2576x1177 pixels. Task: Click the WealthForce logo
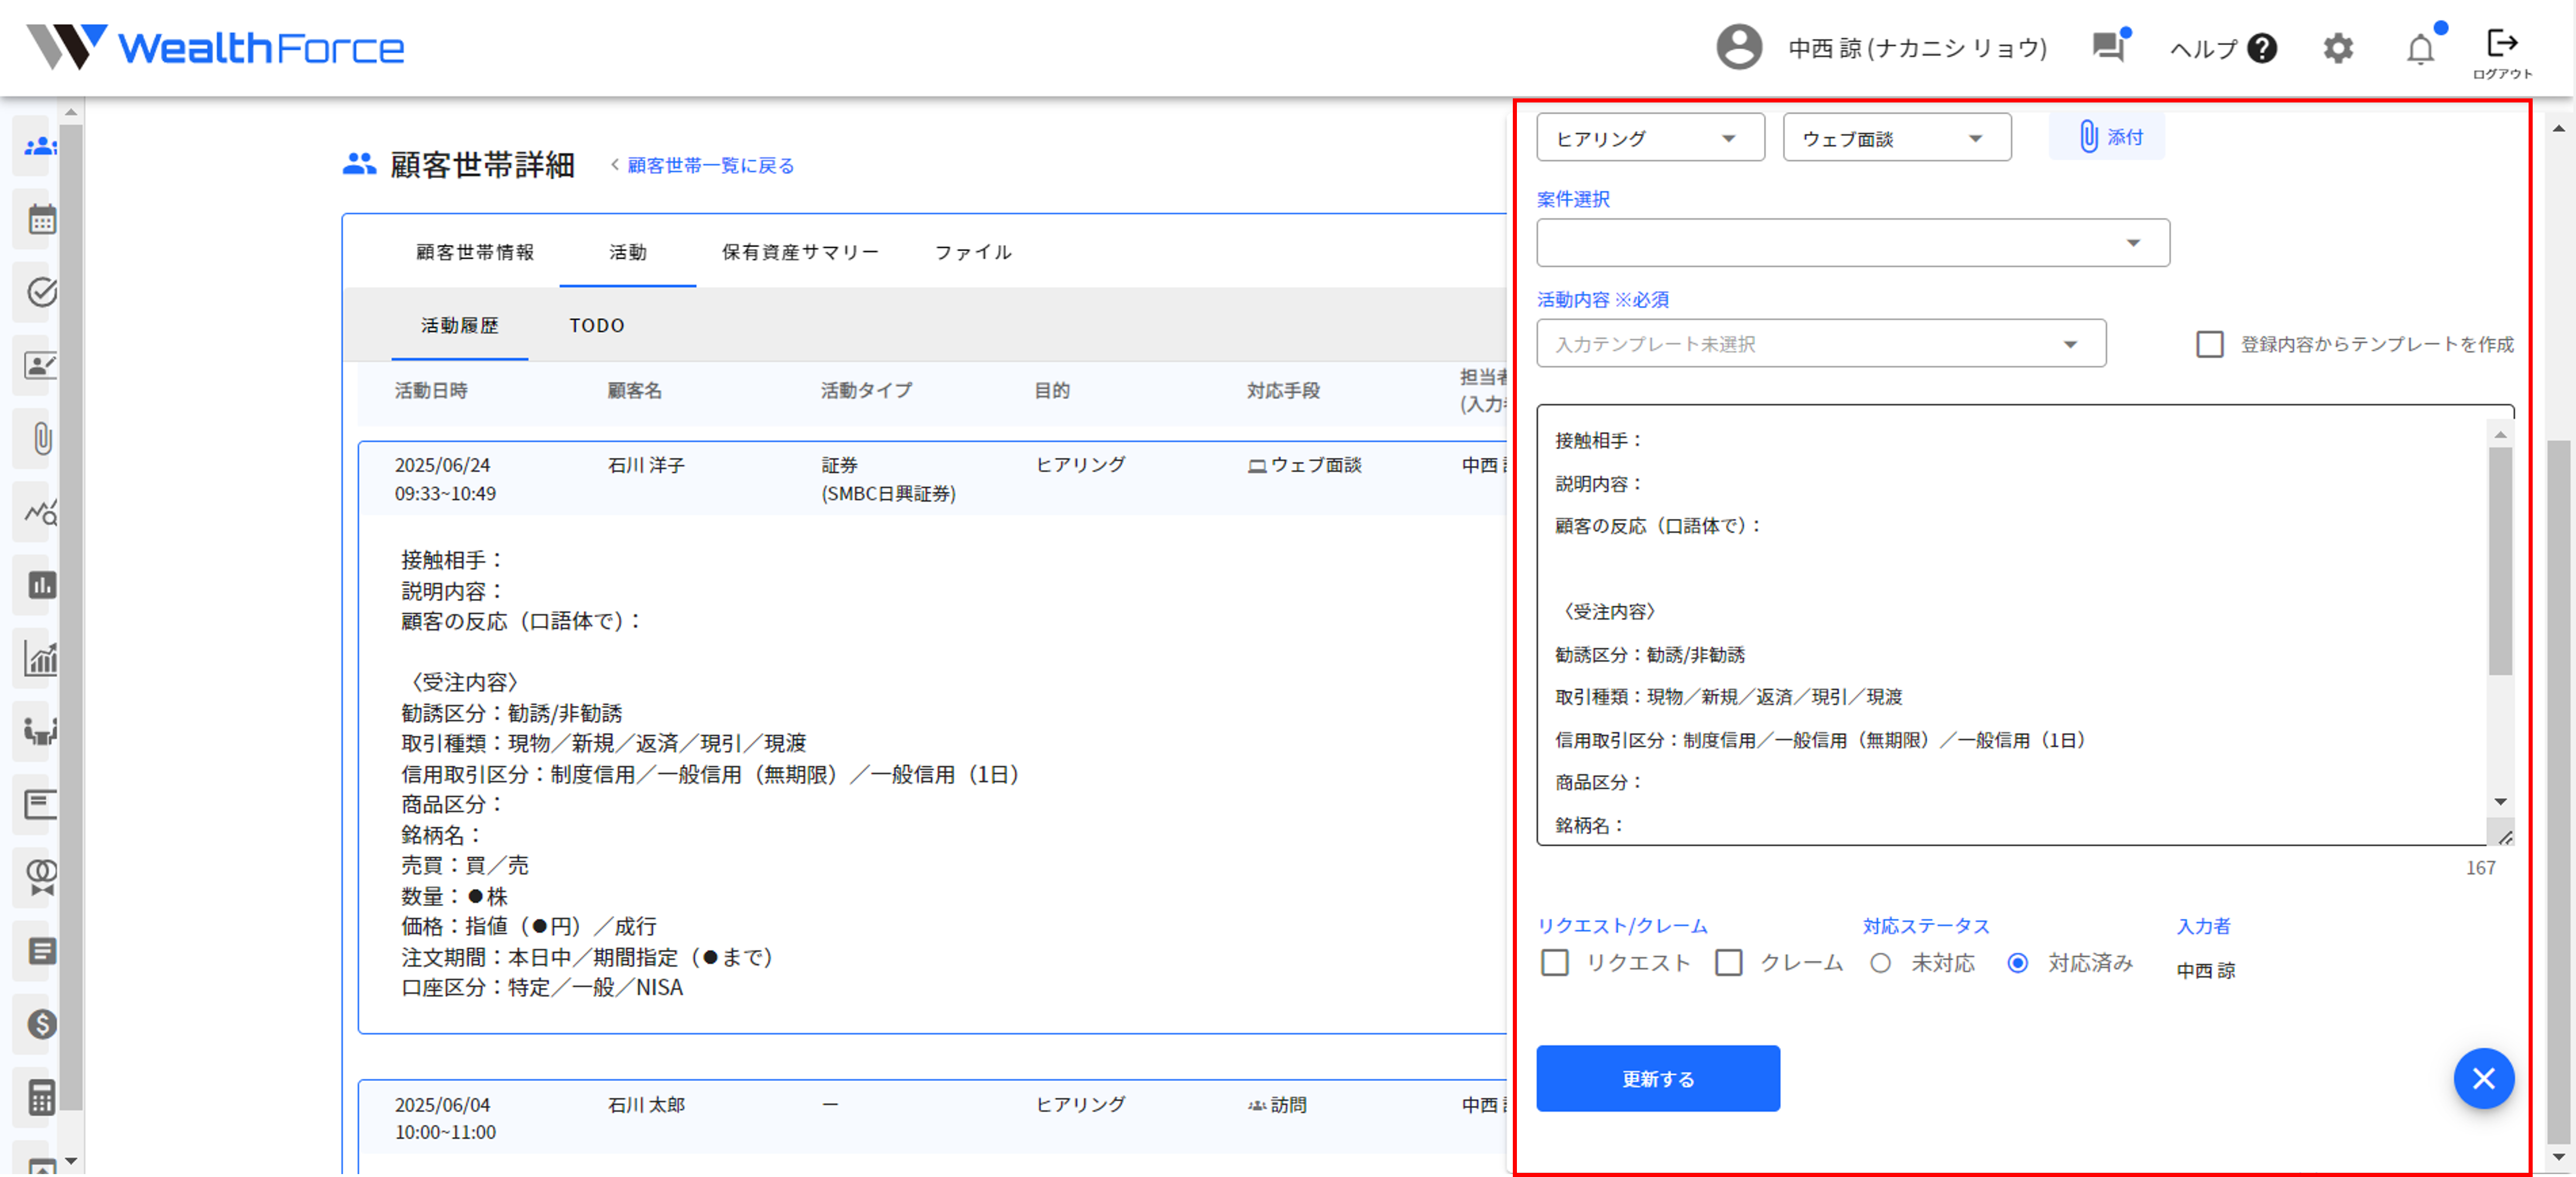214,47
